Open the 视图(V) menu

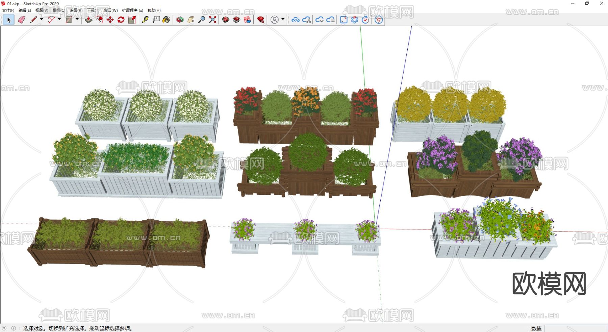pos(42,10)
